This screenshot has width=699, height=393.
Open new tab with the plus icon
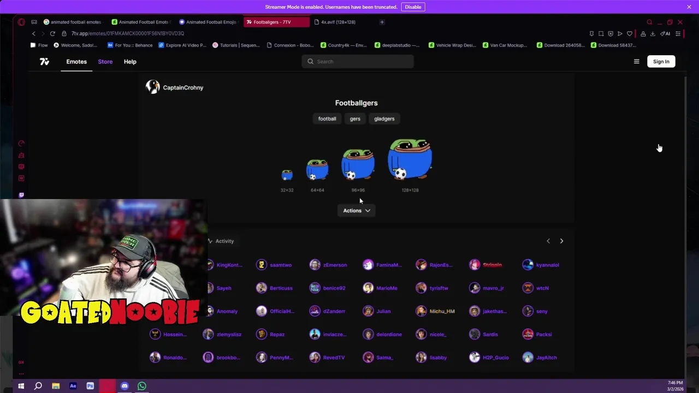click(382, 22)
